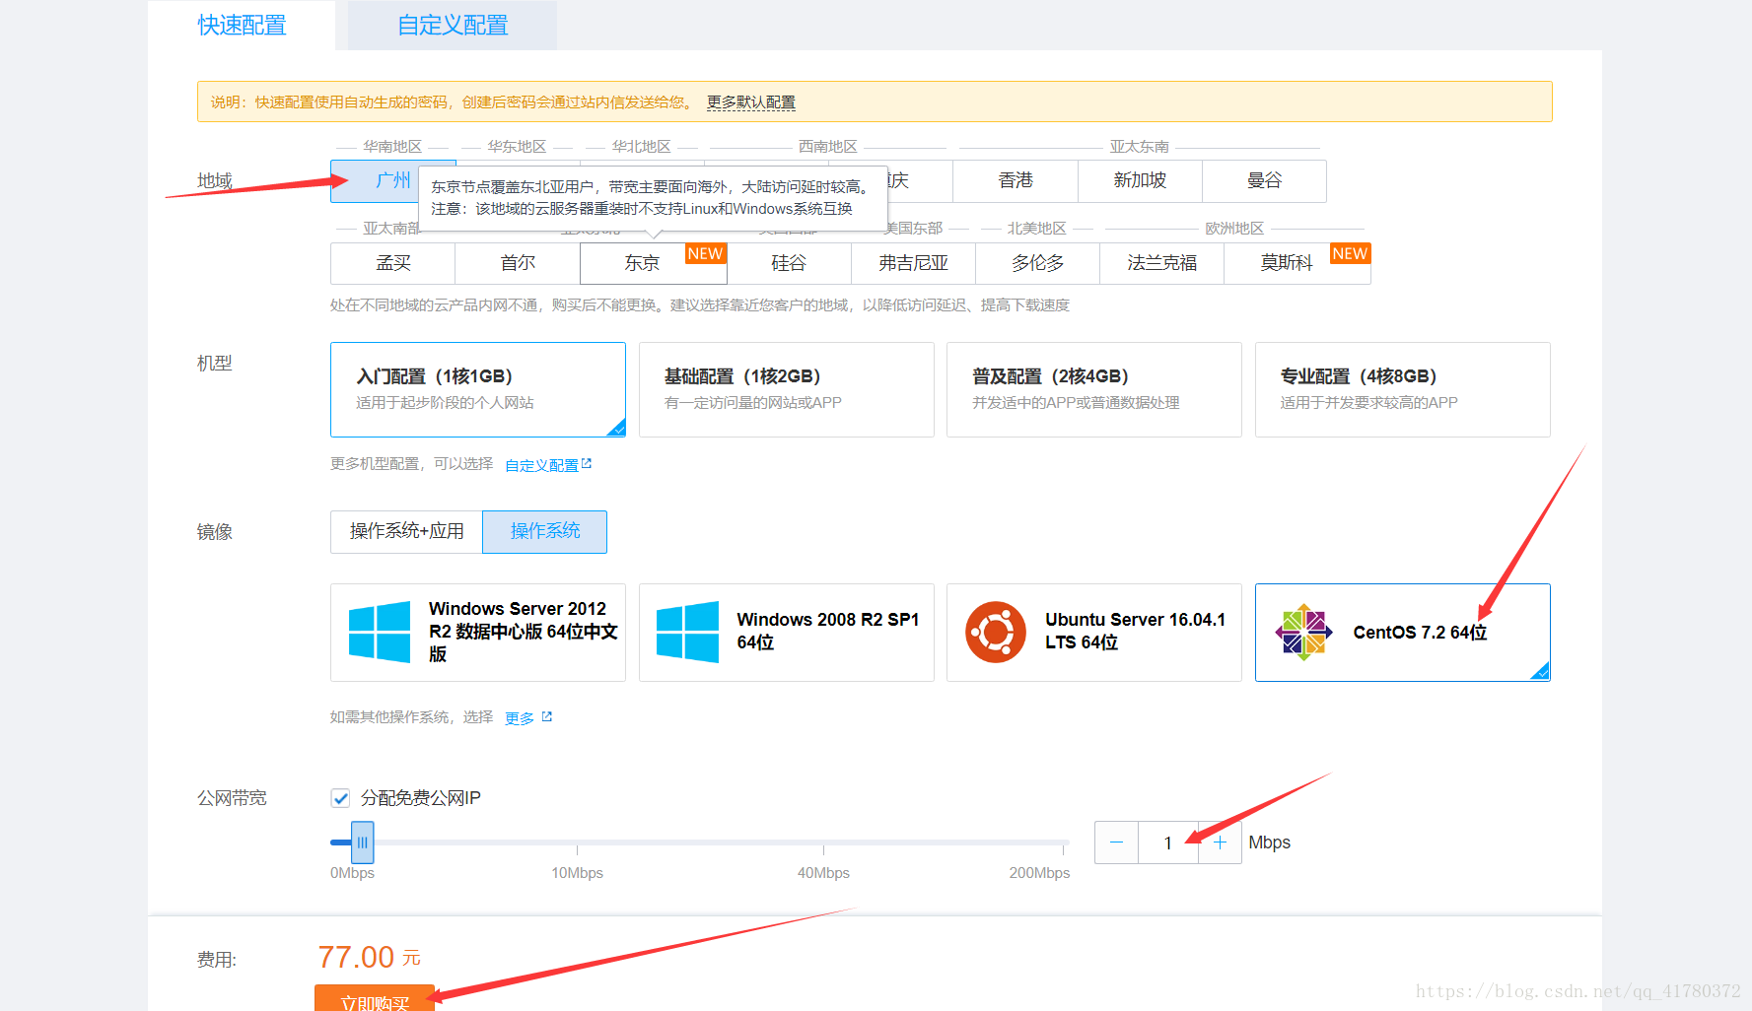Viewport: 1752px width, 1011px height.
Task: Select the 曼谷 region
Action: coord(1264,181)
